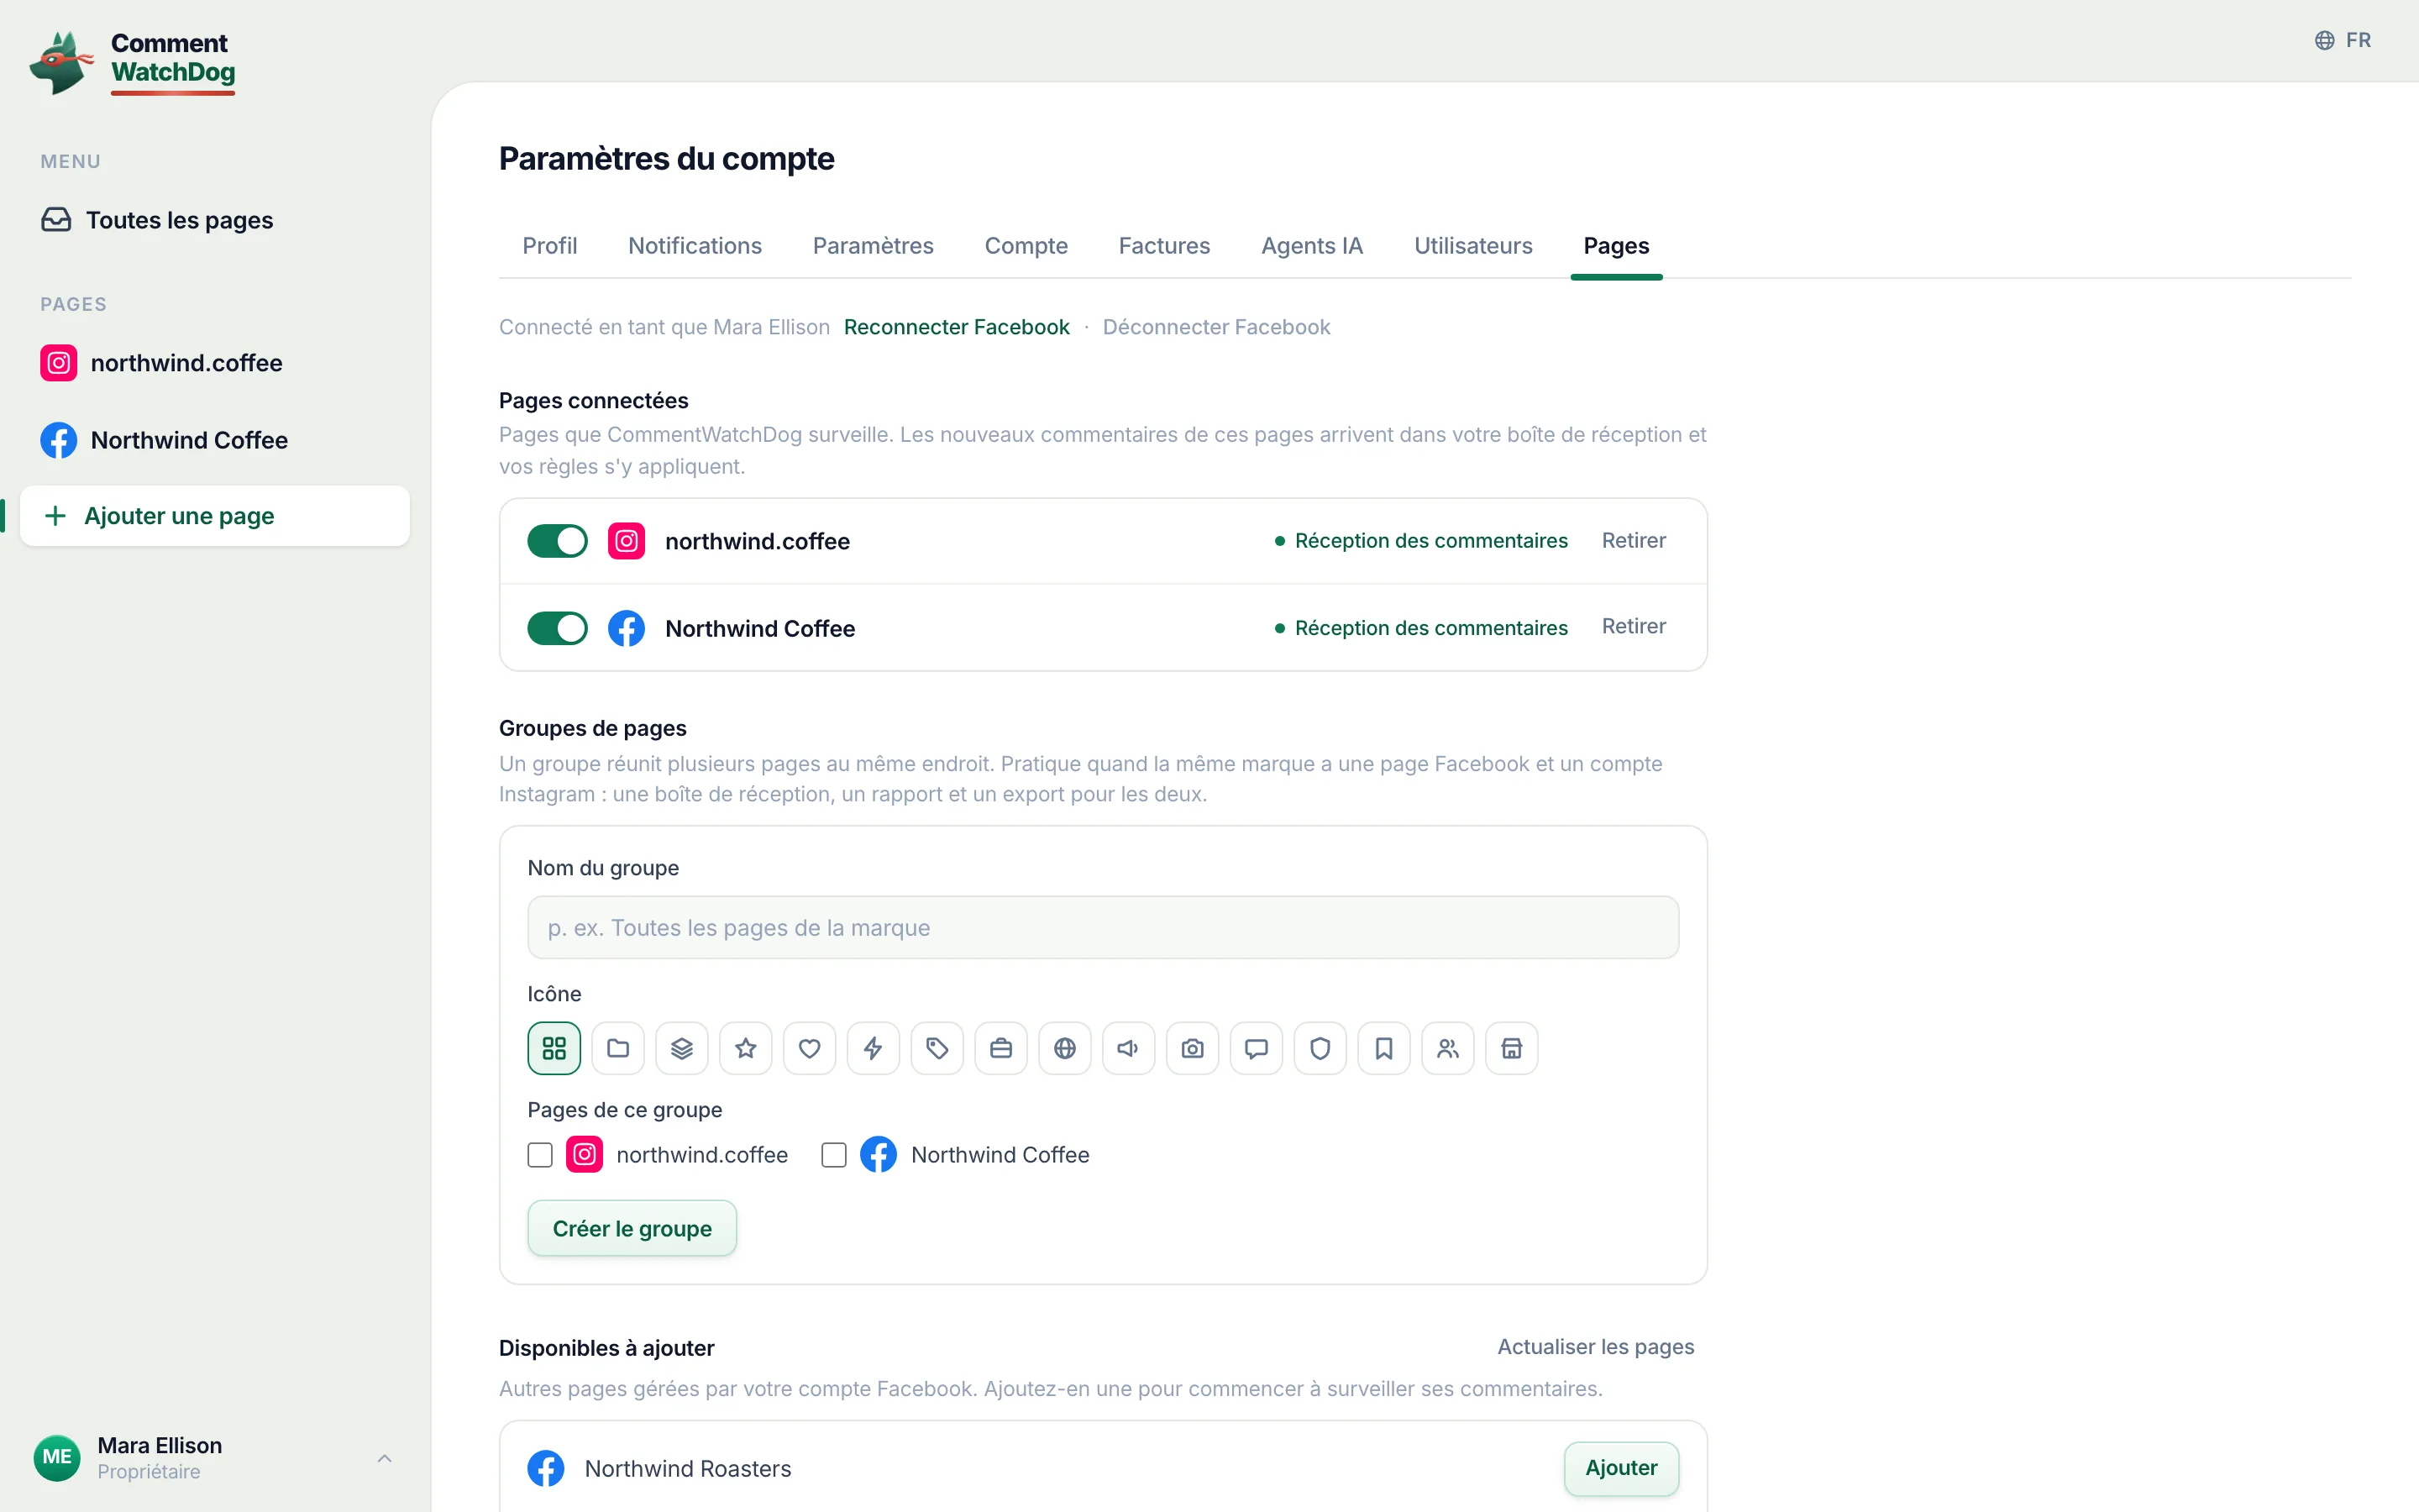Viewport: 2419px width, 1512px height.
Task: Click Déconnecter Facebook link
Action: coord(1216,327)
